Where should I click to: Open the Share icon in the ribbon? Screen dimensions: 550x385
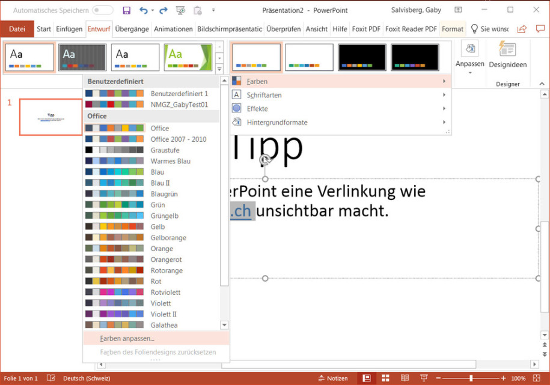(522, 29)
